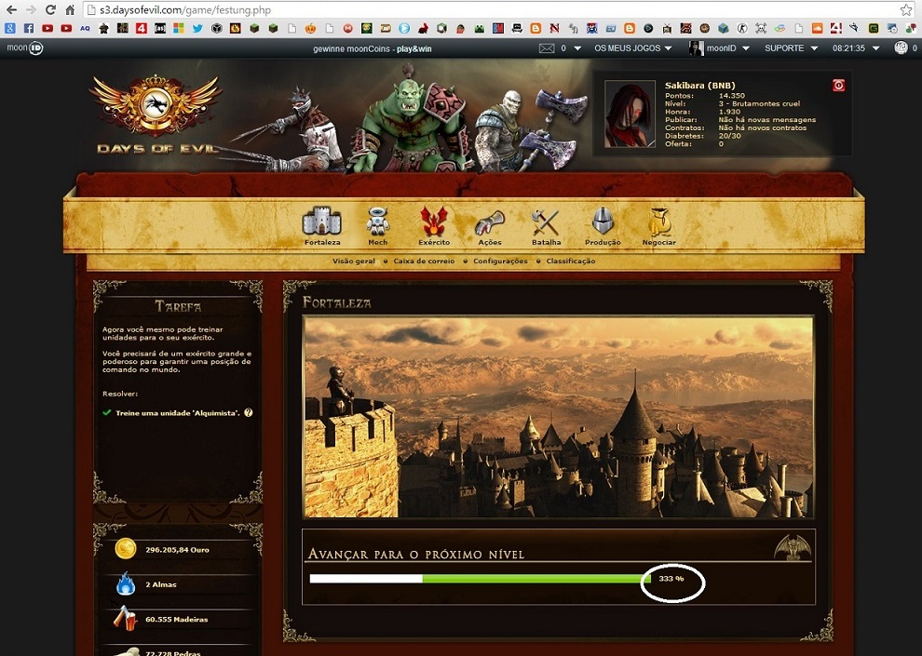Click the 296.205,84 Ouro amount
The height and width of the screenshot is (656, 922).
pos(177,550)
